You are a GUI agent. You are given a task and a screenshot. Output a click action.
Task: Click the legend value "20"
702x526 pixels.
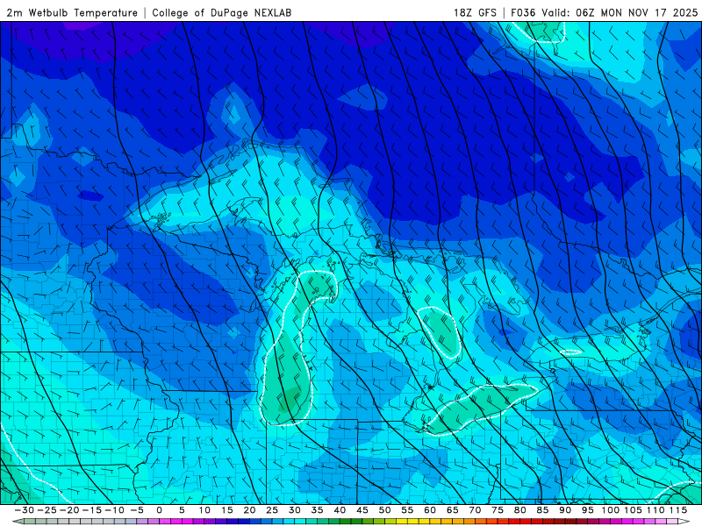249,510
